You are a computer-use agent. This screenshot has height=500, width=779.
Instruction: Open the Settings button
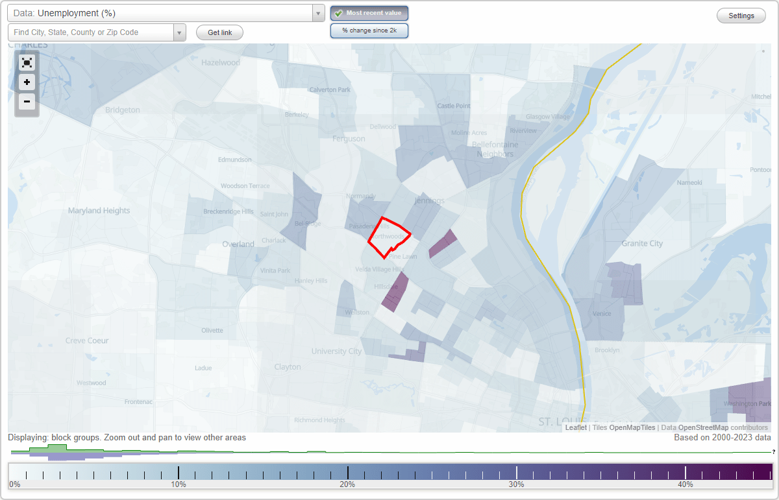(741, 16)
